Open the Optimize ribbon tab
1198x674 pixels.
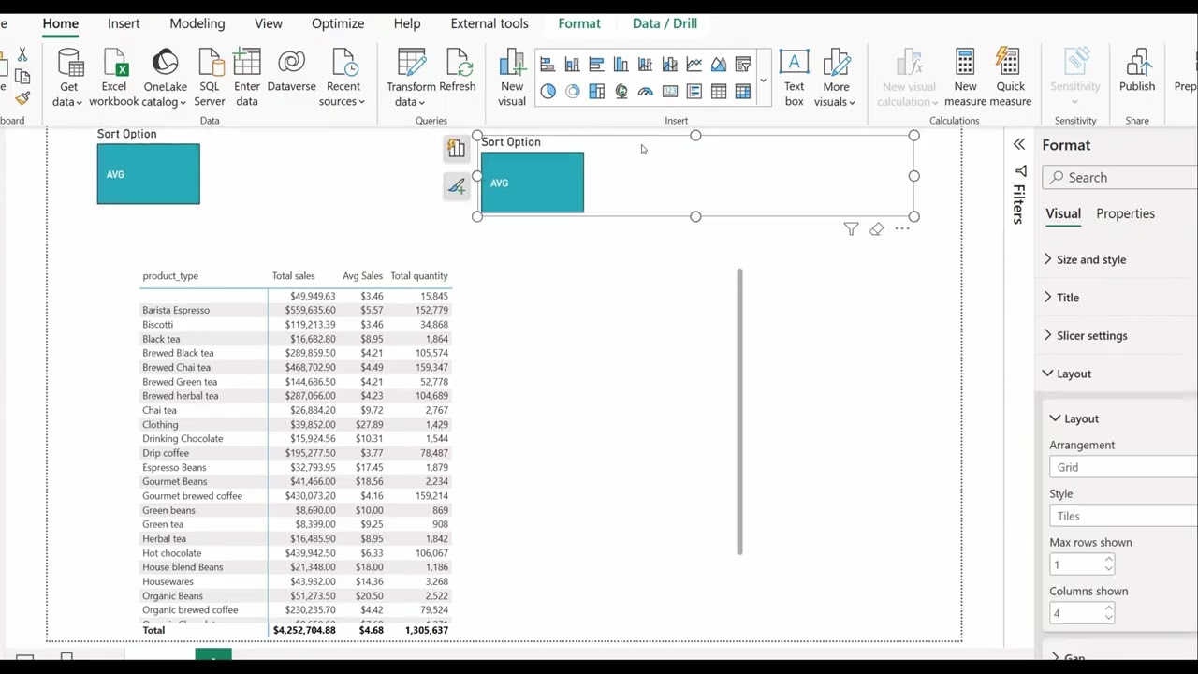pyautogui.click(x=338, y=23)
